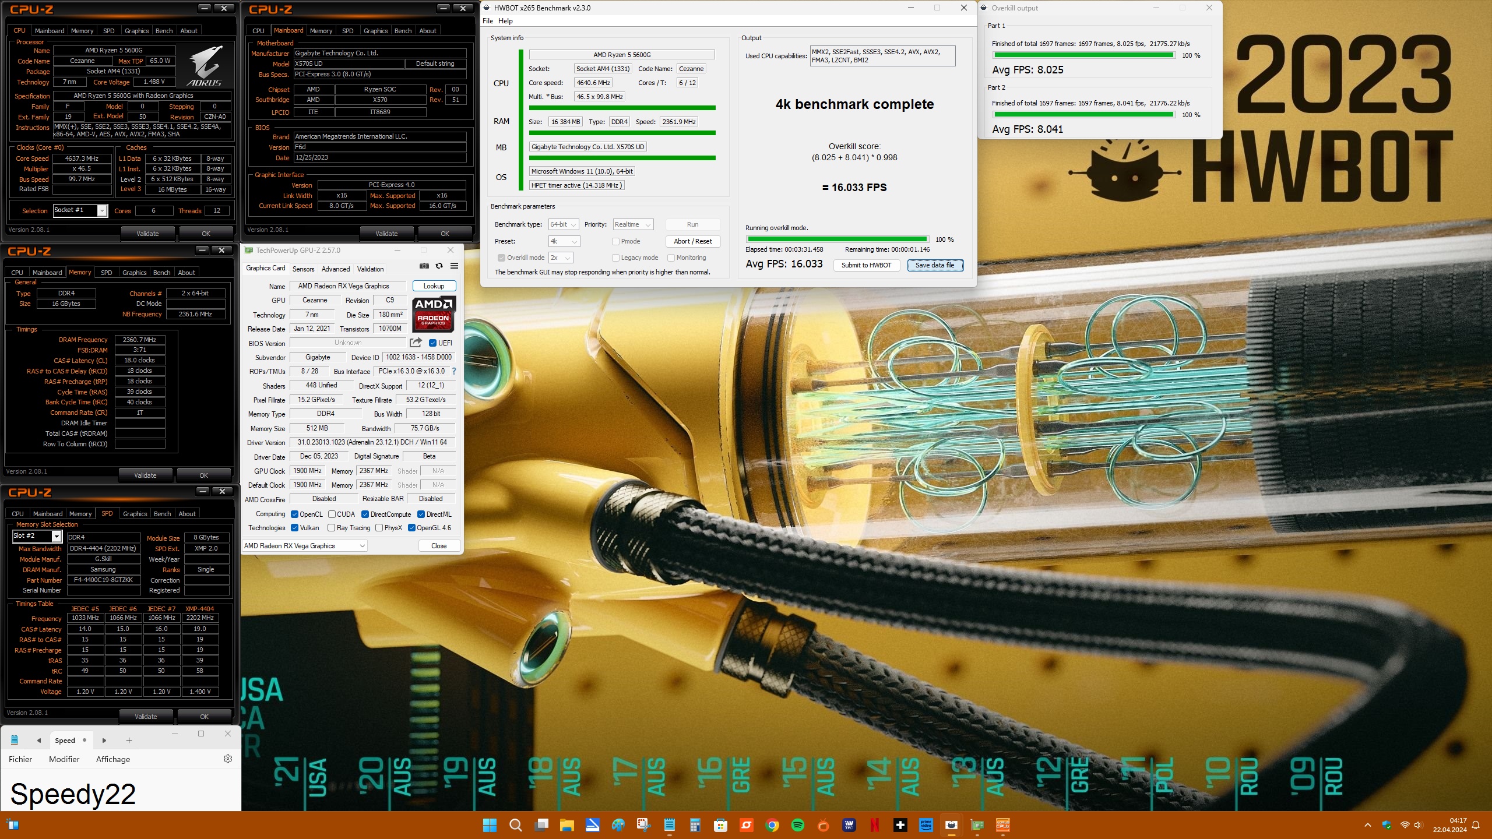Viewport: 1492px width, 839px height.
Task: Click the GPU-Z refresh icon
Action: 439,266
